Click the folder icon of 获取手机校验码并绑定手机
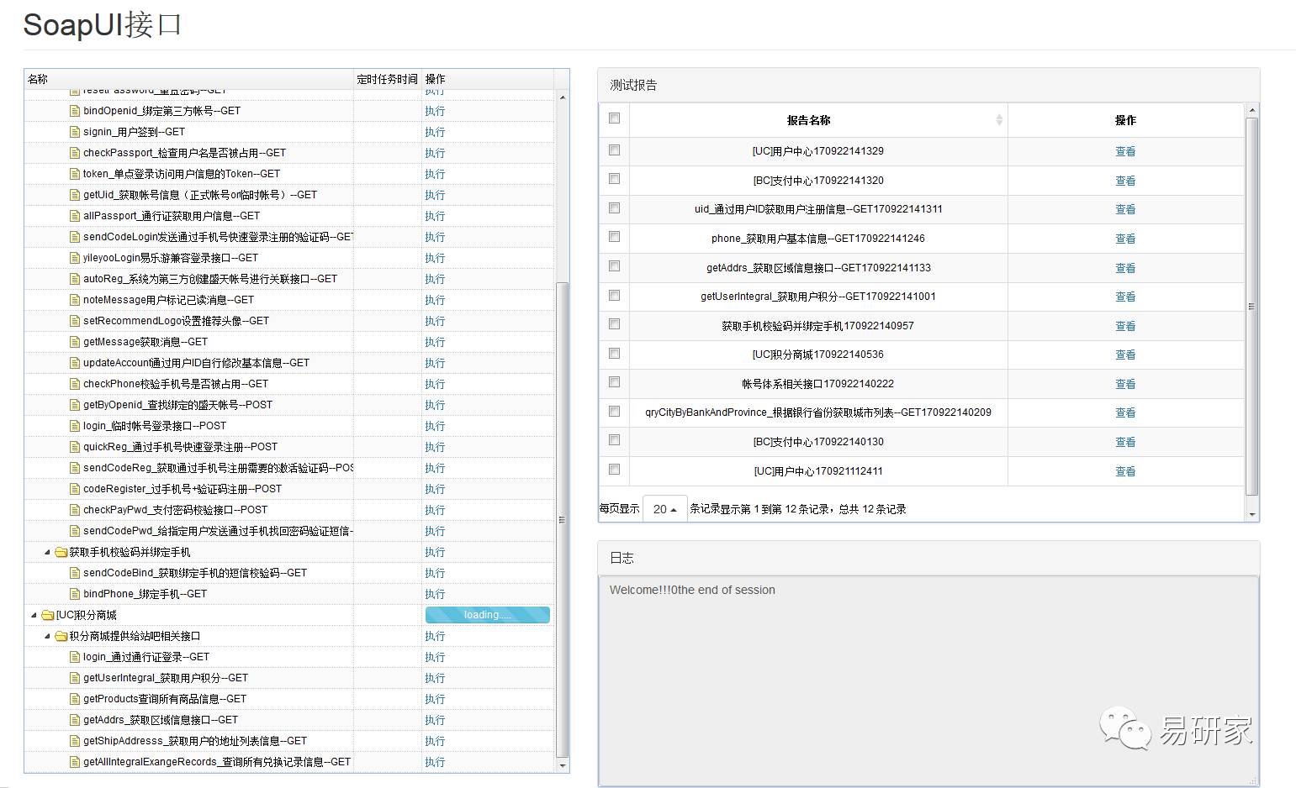1296x788 pixels. coord(61,552)
